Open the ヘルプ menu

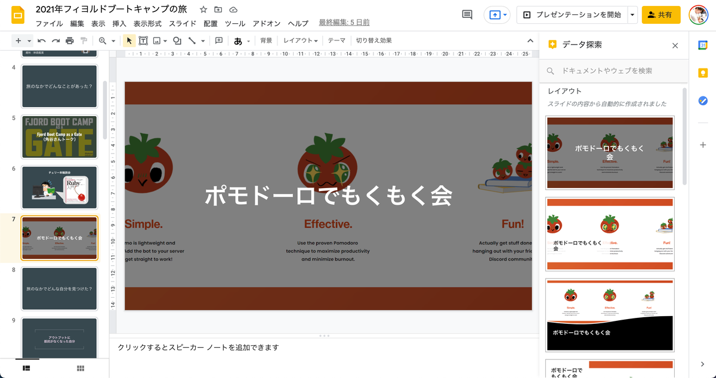coord(298,24)
